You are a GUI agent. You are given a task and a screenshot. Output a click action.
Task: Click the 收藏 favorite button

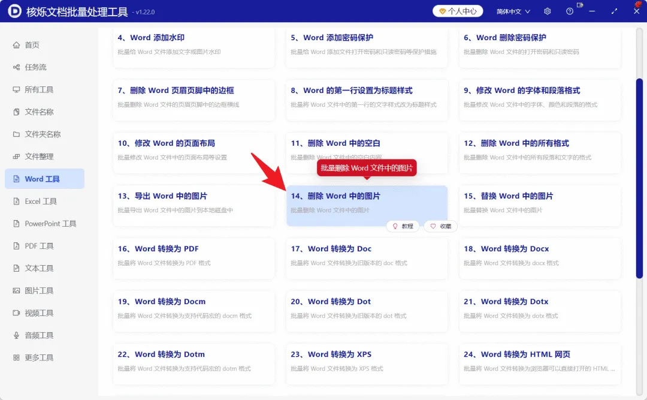pos(441,226)
